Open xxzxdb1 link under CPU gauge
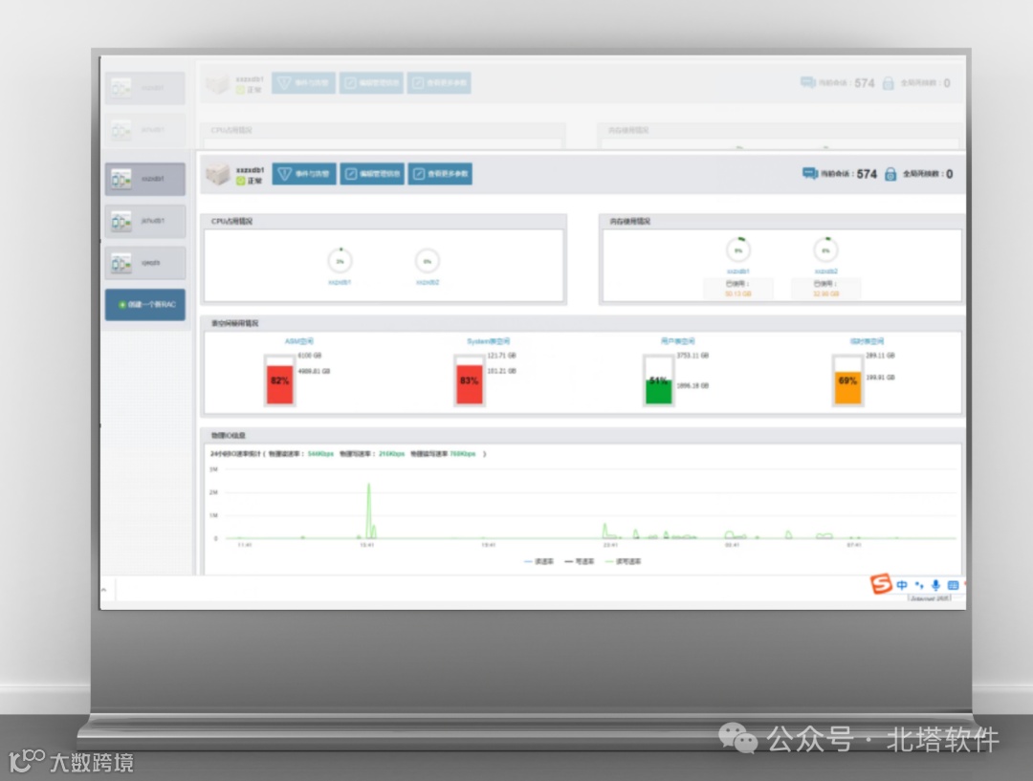Screen dimensions: 1033x781 coord(340,282)
